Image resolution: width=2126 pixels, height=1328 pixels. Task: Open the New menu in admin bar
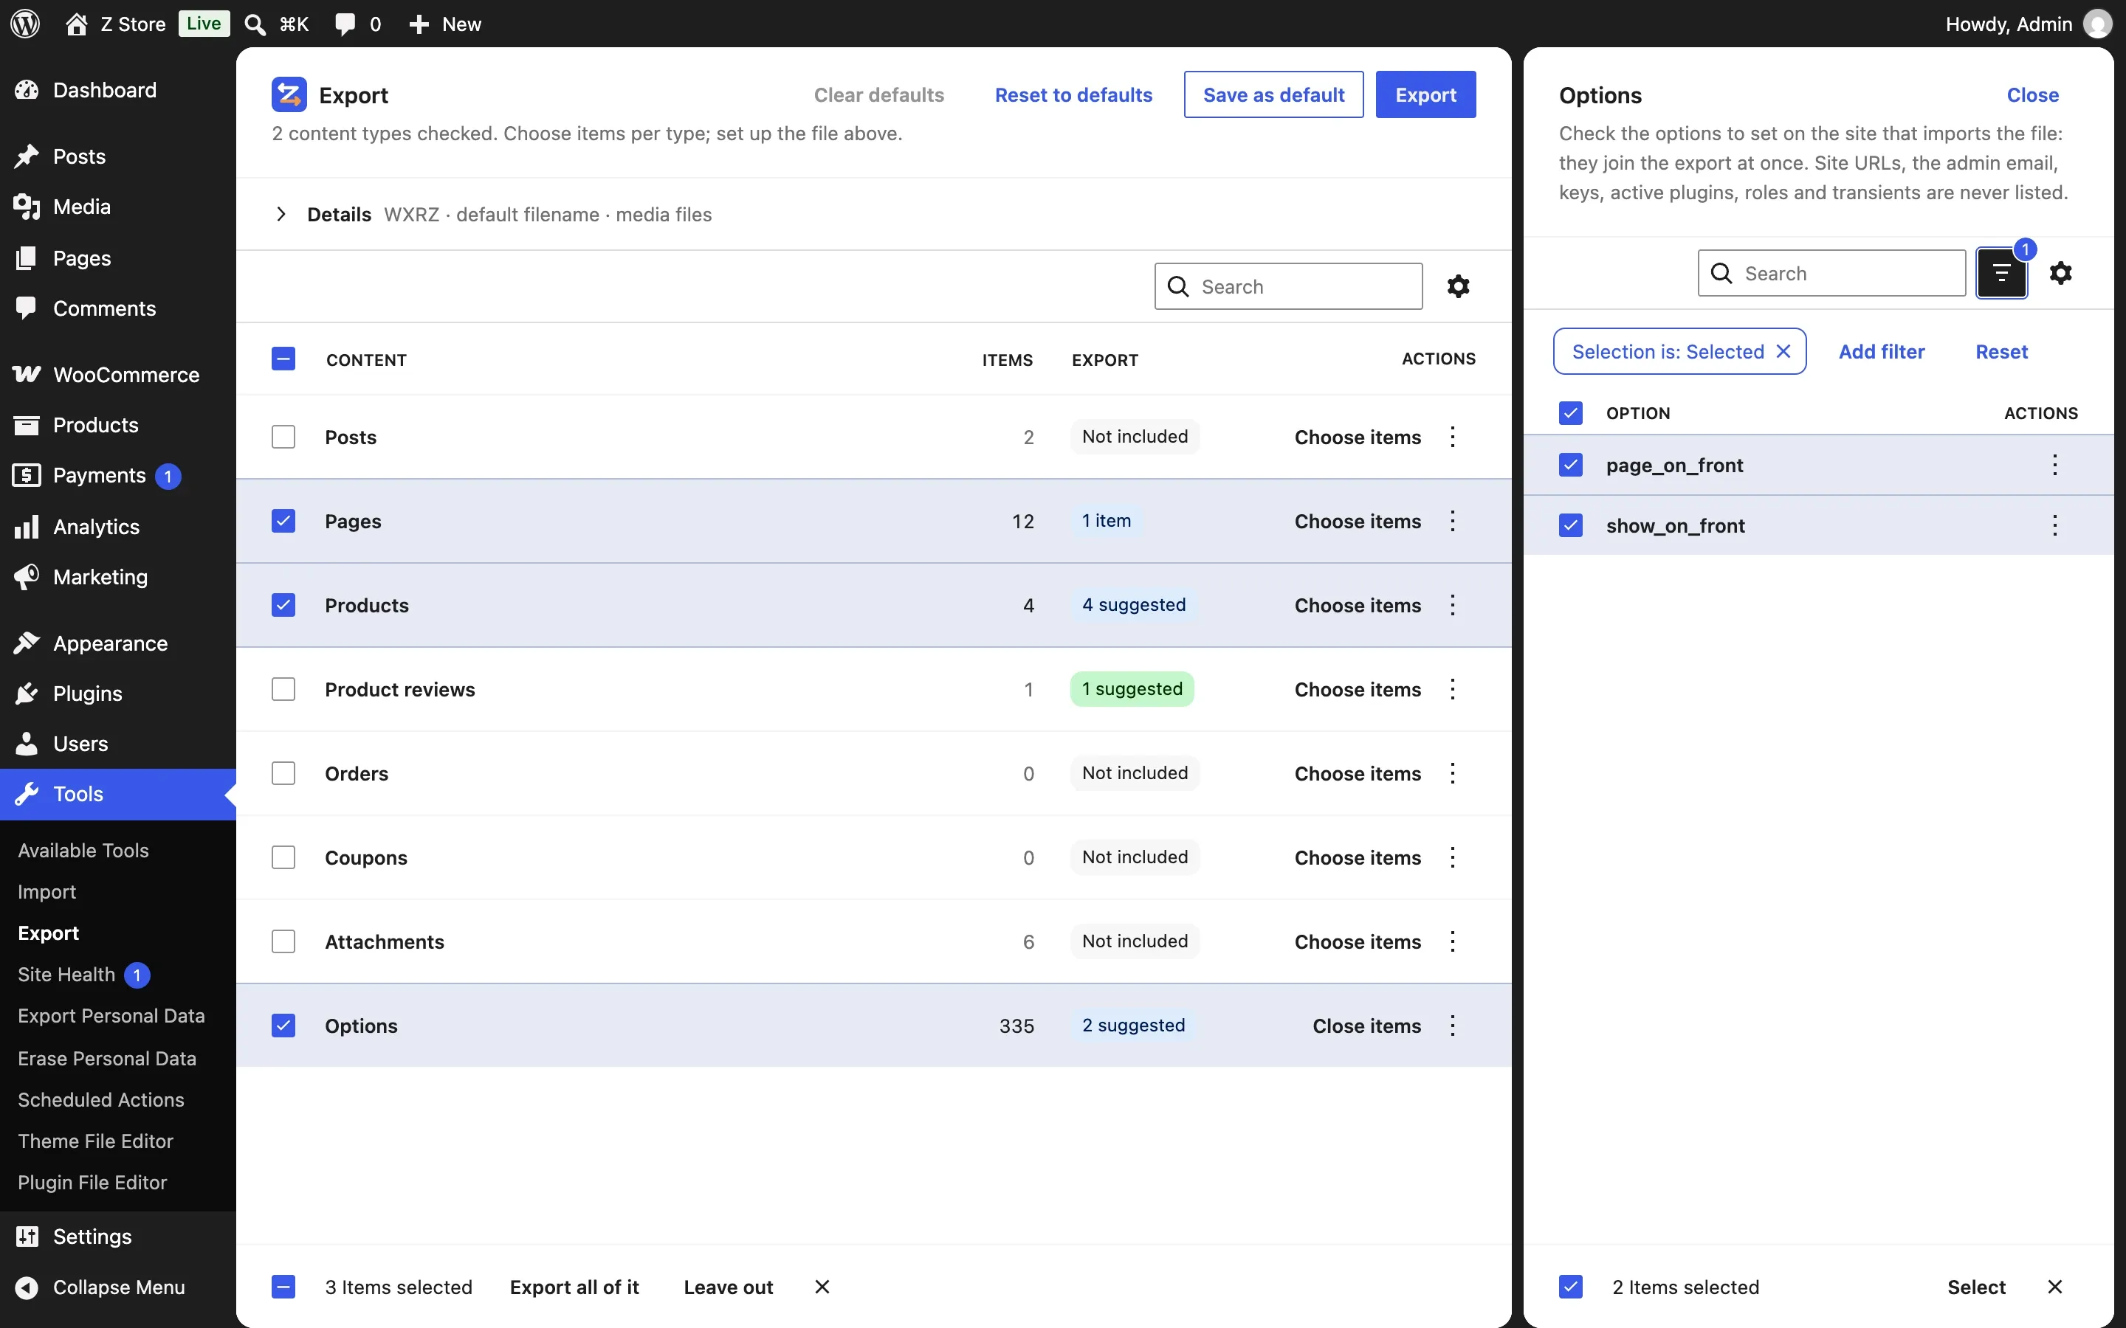(x=444, y=24)
